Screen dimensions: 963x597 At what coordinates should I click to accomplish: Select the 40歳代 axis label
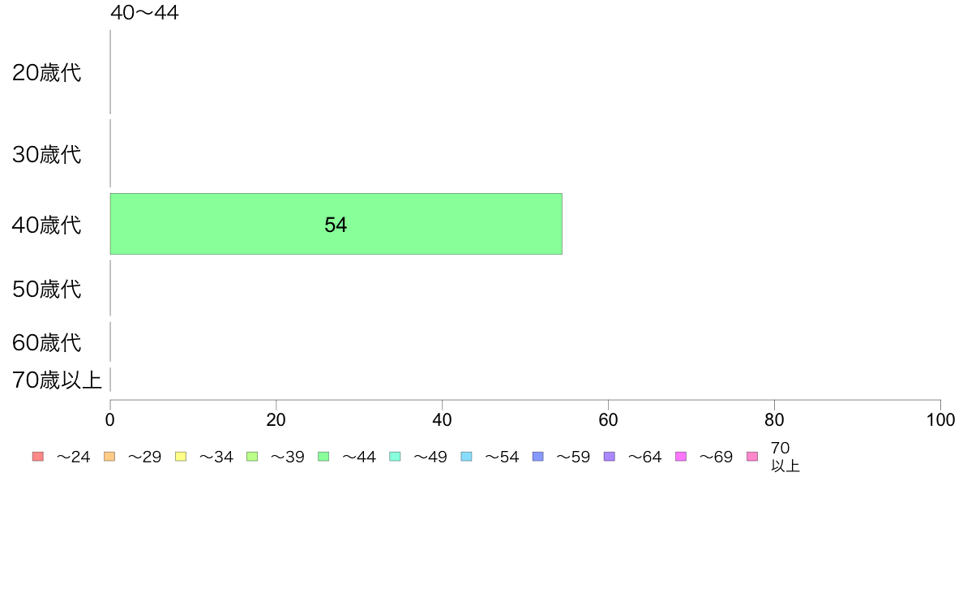(x=47, y=225)
